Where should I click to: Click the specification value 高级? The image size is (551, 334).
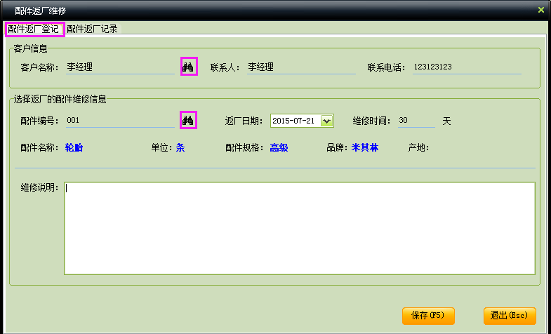[279, 148]
